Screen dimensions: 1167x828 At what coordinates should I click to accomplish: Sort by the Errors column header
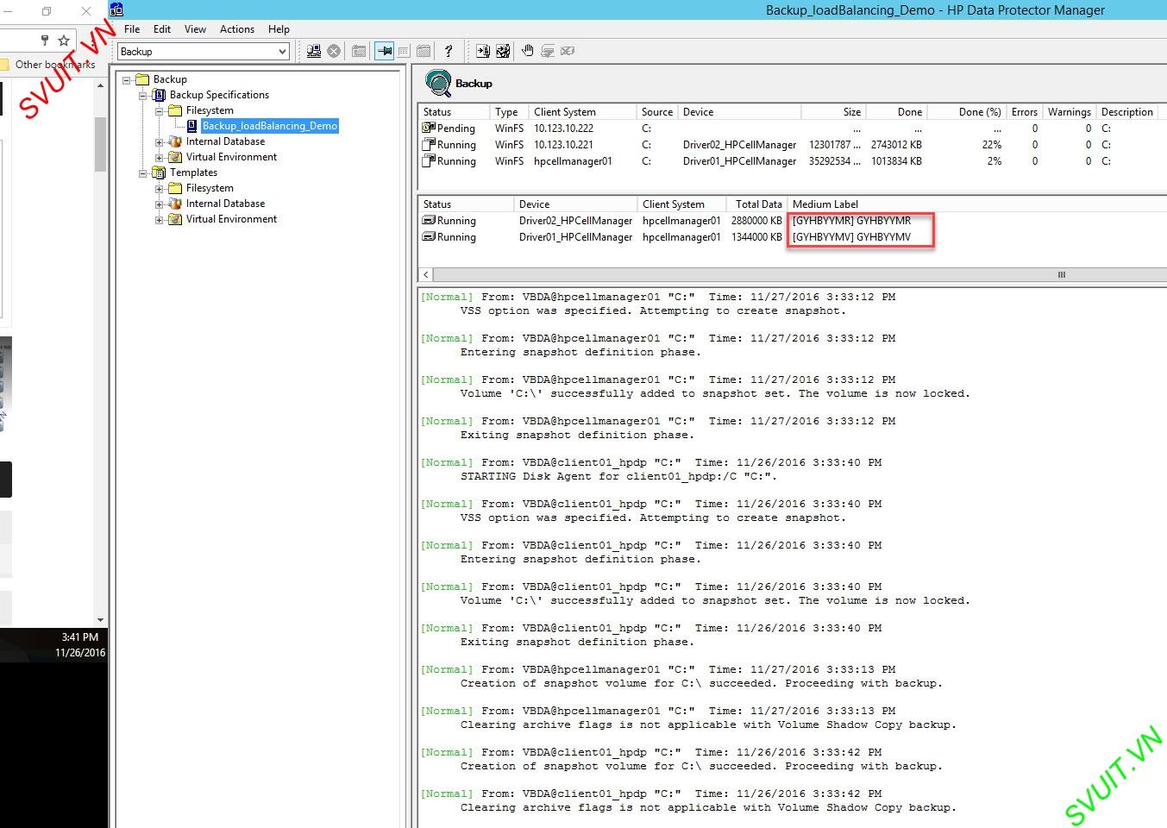coord(1024,112)
